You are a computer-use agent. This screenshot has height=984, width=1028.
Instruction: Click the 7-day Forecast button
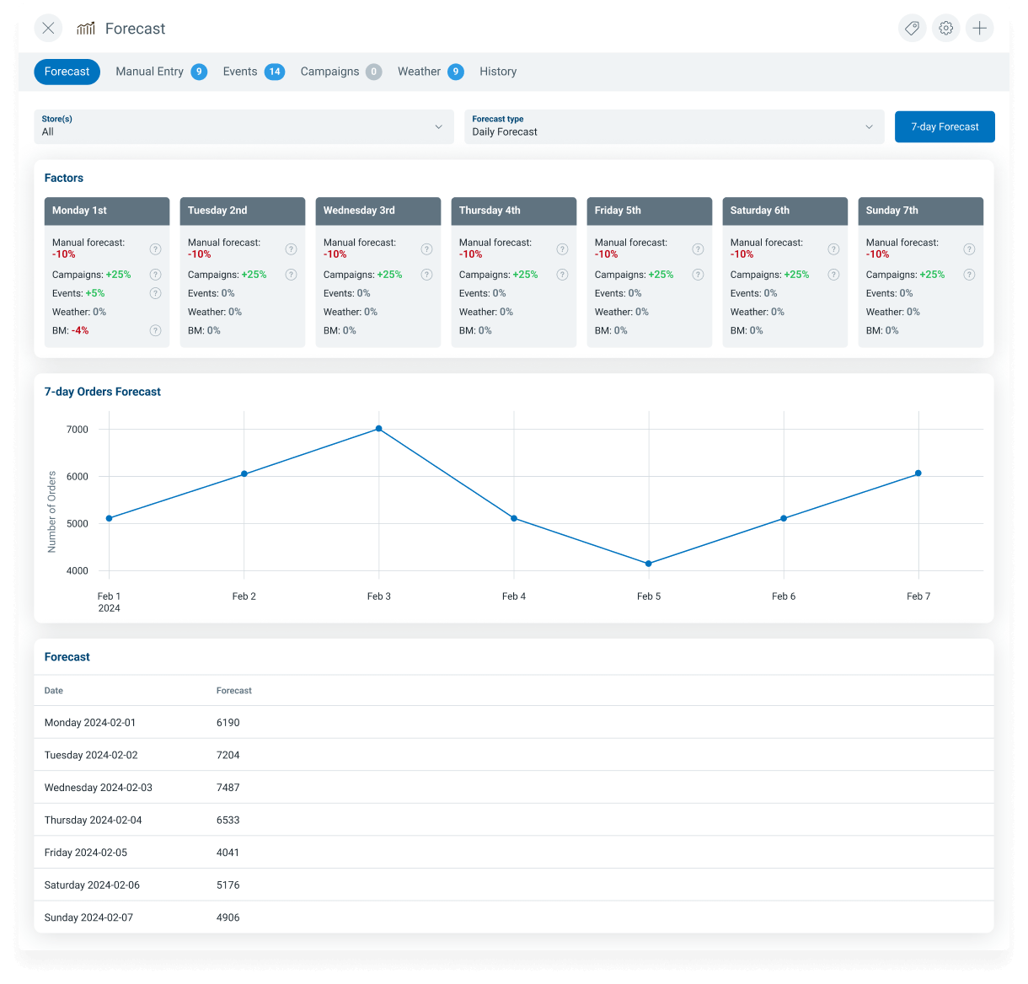pyautogui.click(x=945, y=126)
